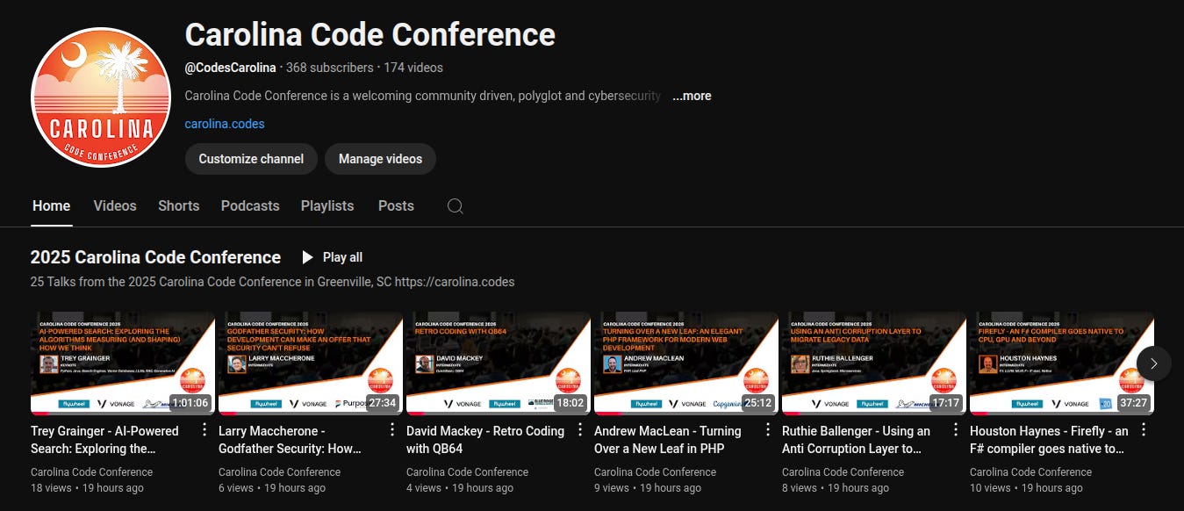Click the Customize channel button
Screen dimensions: 1184x511
[251, 159]
